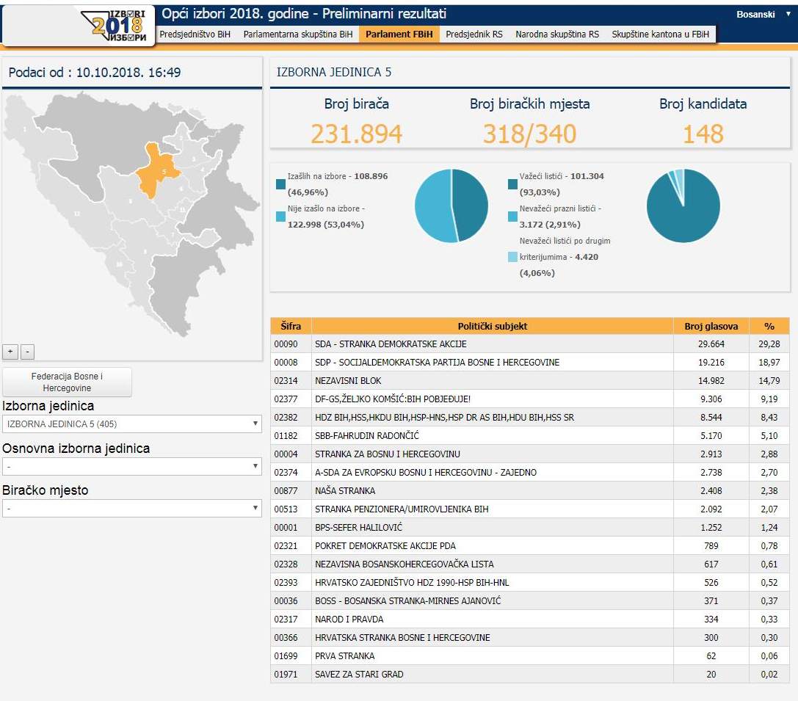The width and height of the screenshot is (798, 701).
Task: Click the valid ballots pie chart
Action: (683, 206)
